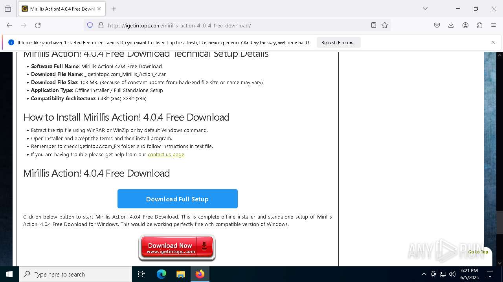Show hidden system tray icons
This screenshot has height=282, width=503.
[424, 274]
